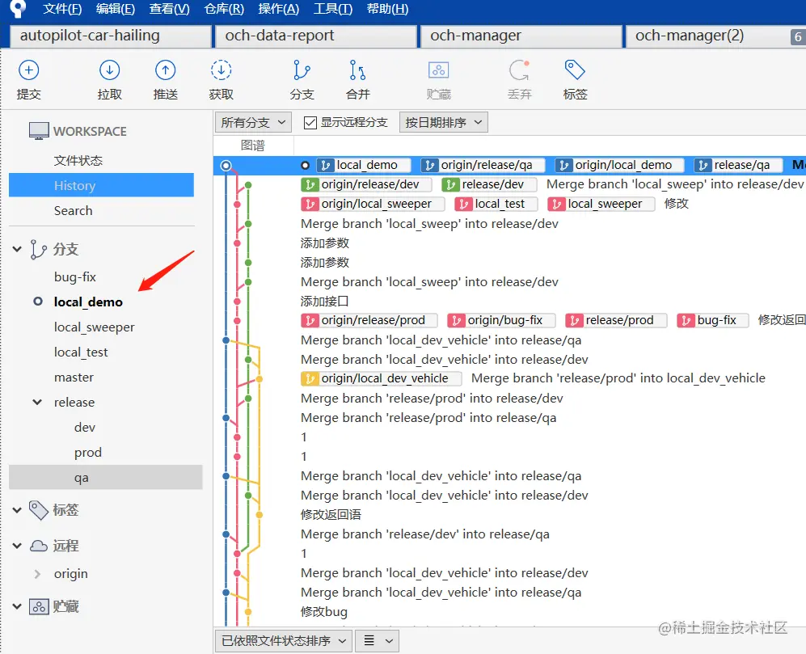806x654 pixels.
Task: Click the origin/release/prod branch label
Action: click(369, 320)
